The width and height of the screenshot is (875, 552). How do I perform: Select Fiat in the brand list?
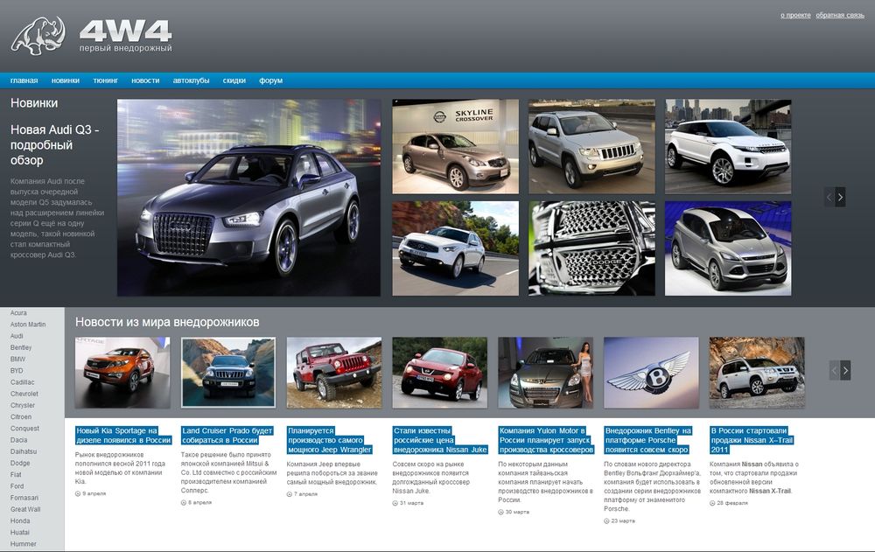coord(16,474)
